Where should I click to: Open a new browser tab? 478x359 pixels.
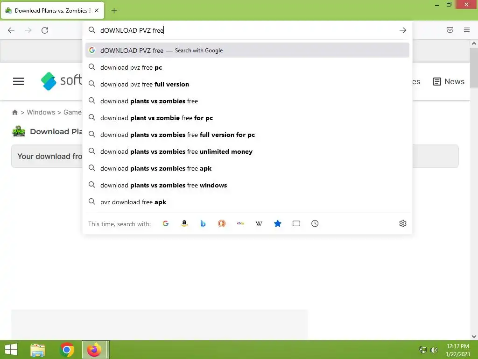tap(114, 11)
